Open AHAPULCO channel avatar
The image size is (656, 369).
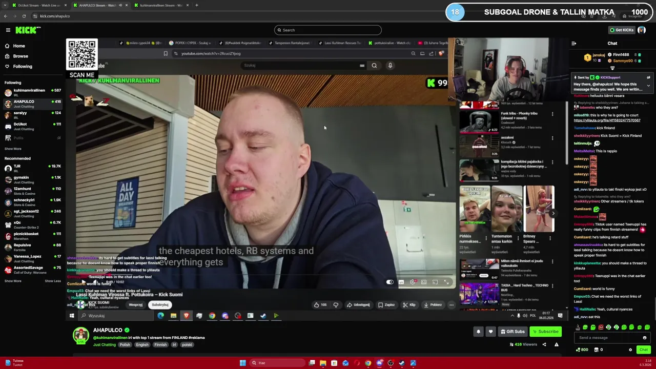tap(80, 336)
